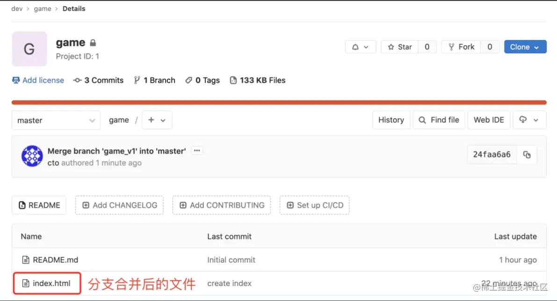The width and height of the screenshot is (557, 301).
Task: Open commit SHA 24faa6a6
Action: [x=492, y=154]
